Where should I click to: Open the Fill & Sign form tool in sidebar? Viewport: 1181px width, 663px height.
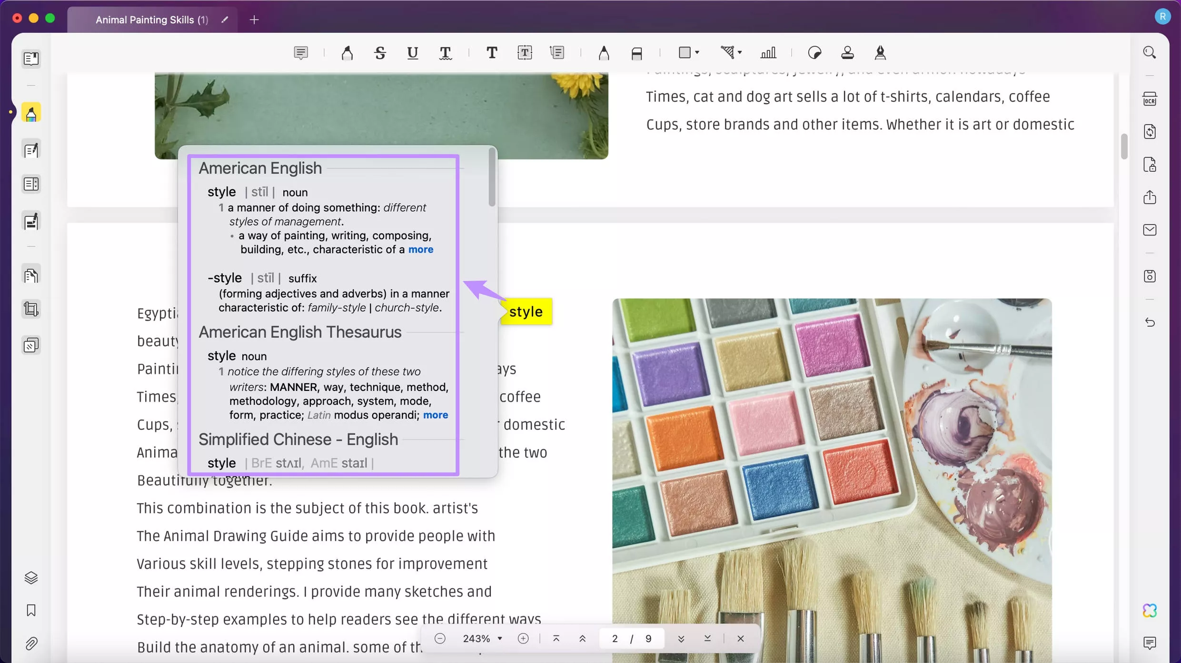(31, 221)
